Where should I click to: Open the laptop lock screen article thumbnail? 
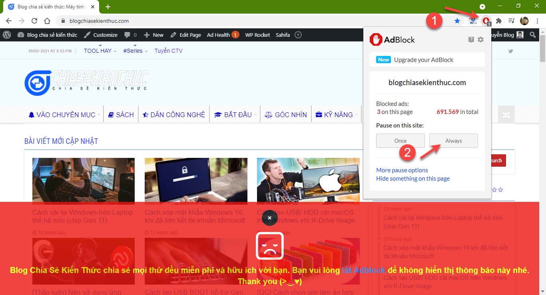196,181
